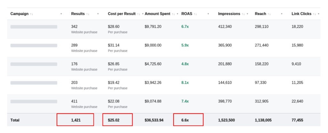Open Impressions column dropdown arrow
The width and height of the screenshot is (328, 133).
pyautogui.click(x=247, y=14)
